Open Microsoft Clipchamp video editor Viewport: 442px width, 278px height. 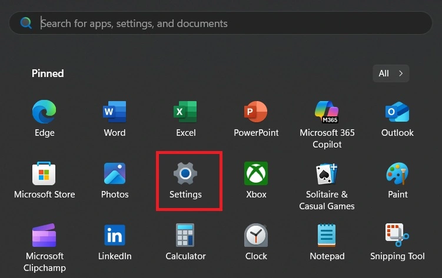click(x=44, y=236)
